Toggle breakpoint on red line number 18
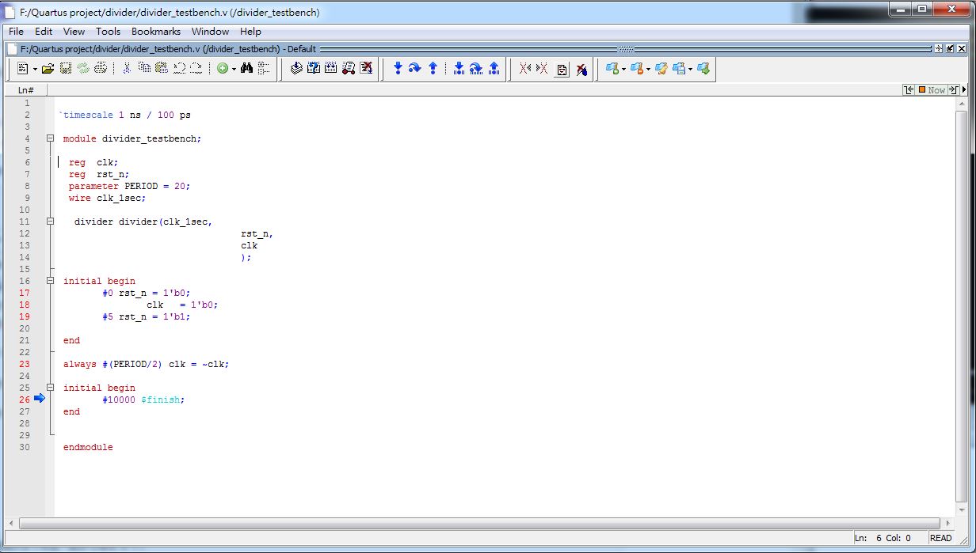Image resolution: width=976 pixels, height=553 pixels. coord(25,305)
